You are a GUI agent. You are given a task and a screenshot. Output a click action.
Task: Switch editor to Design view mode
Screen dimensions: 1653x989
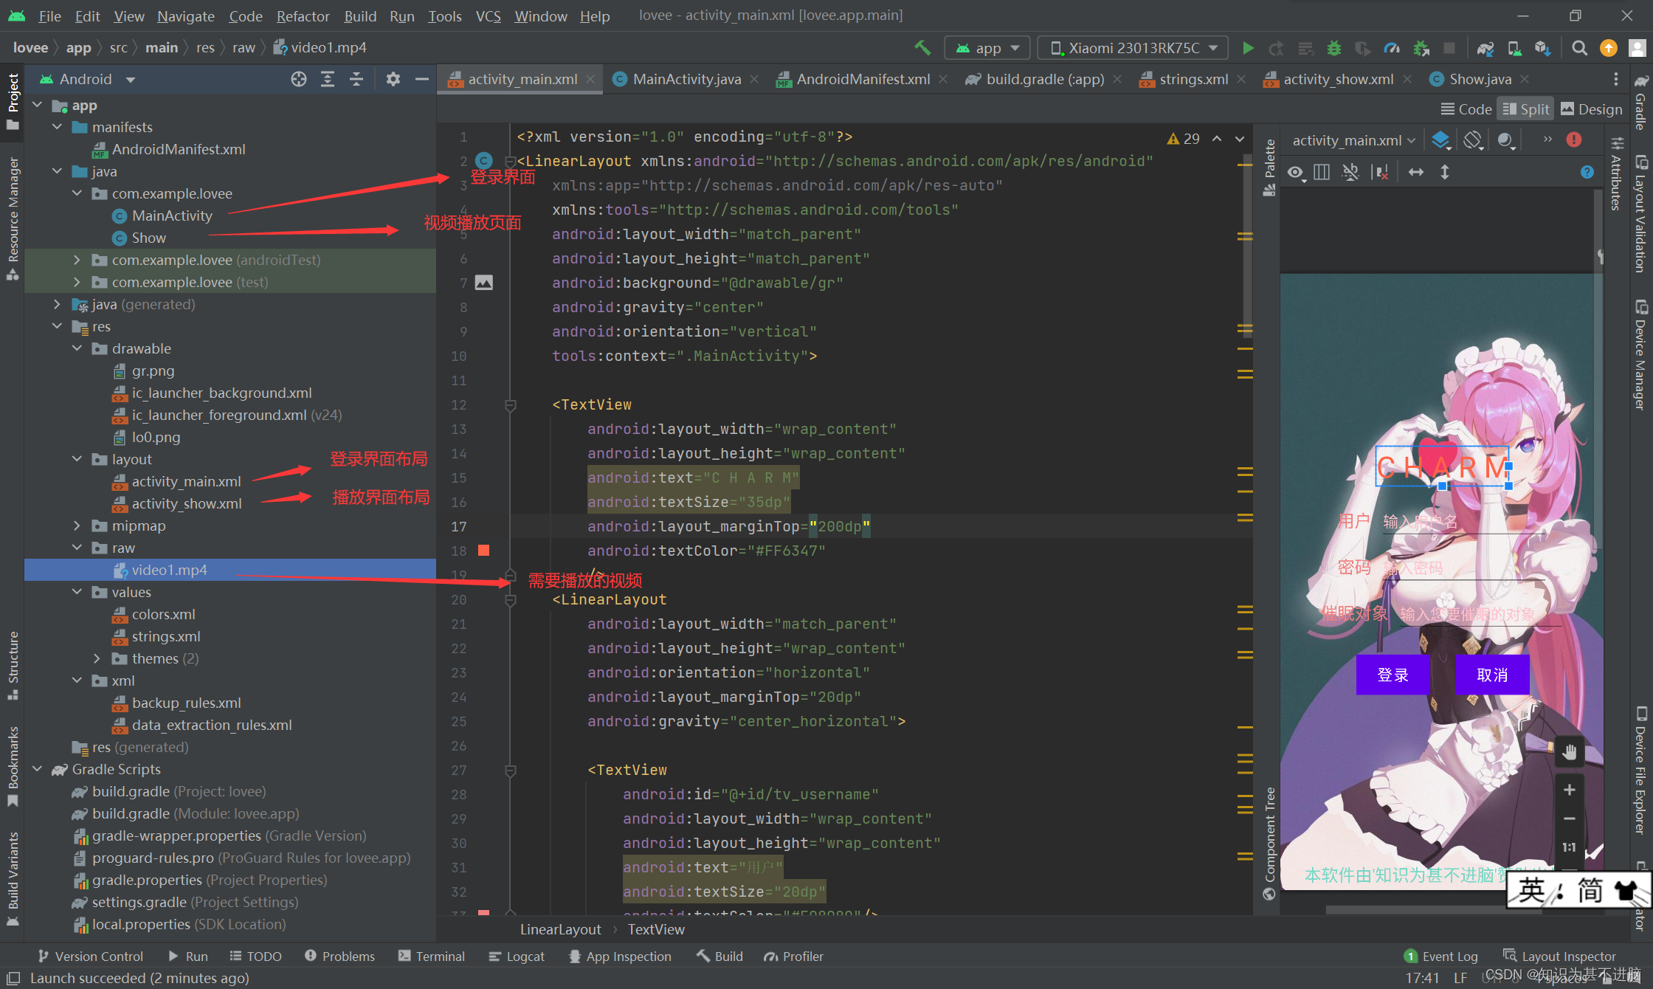coord(1592,109)
